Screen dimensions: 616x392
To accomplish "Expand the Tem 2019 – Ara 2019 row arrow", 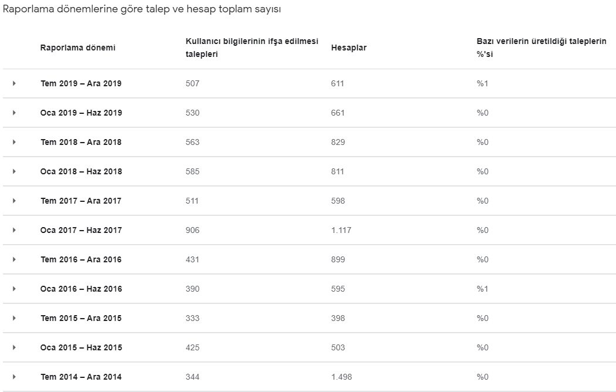I will [x=14, y=83].
